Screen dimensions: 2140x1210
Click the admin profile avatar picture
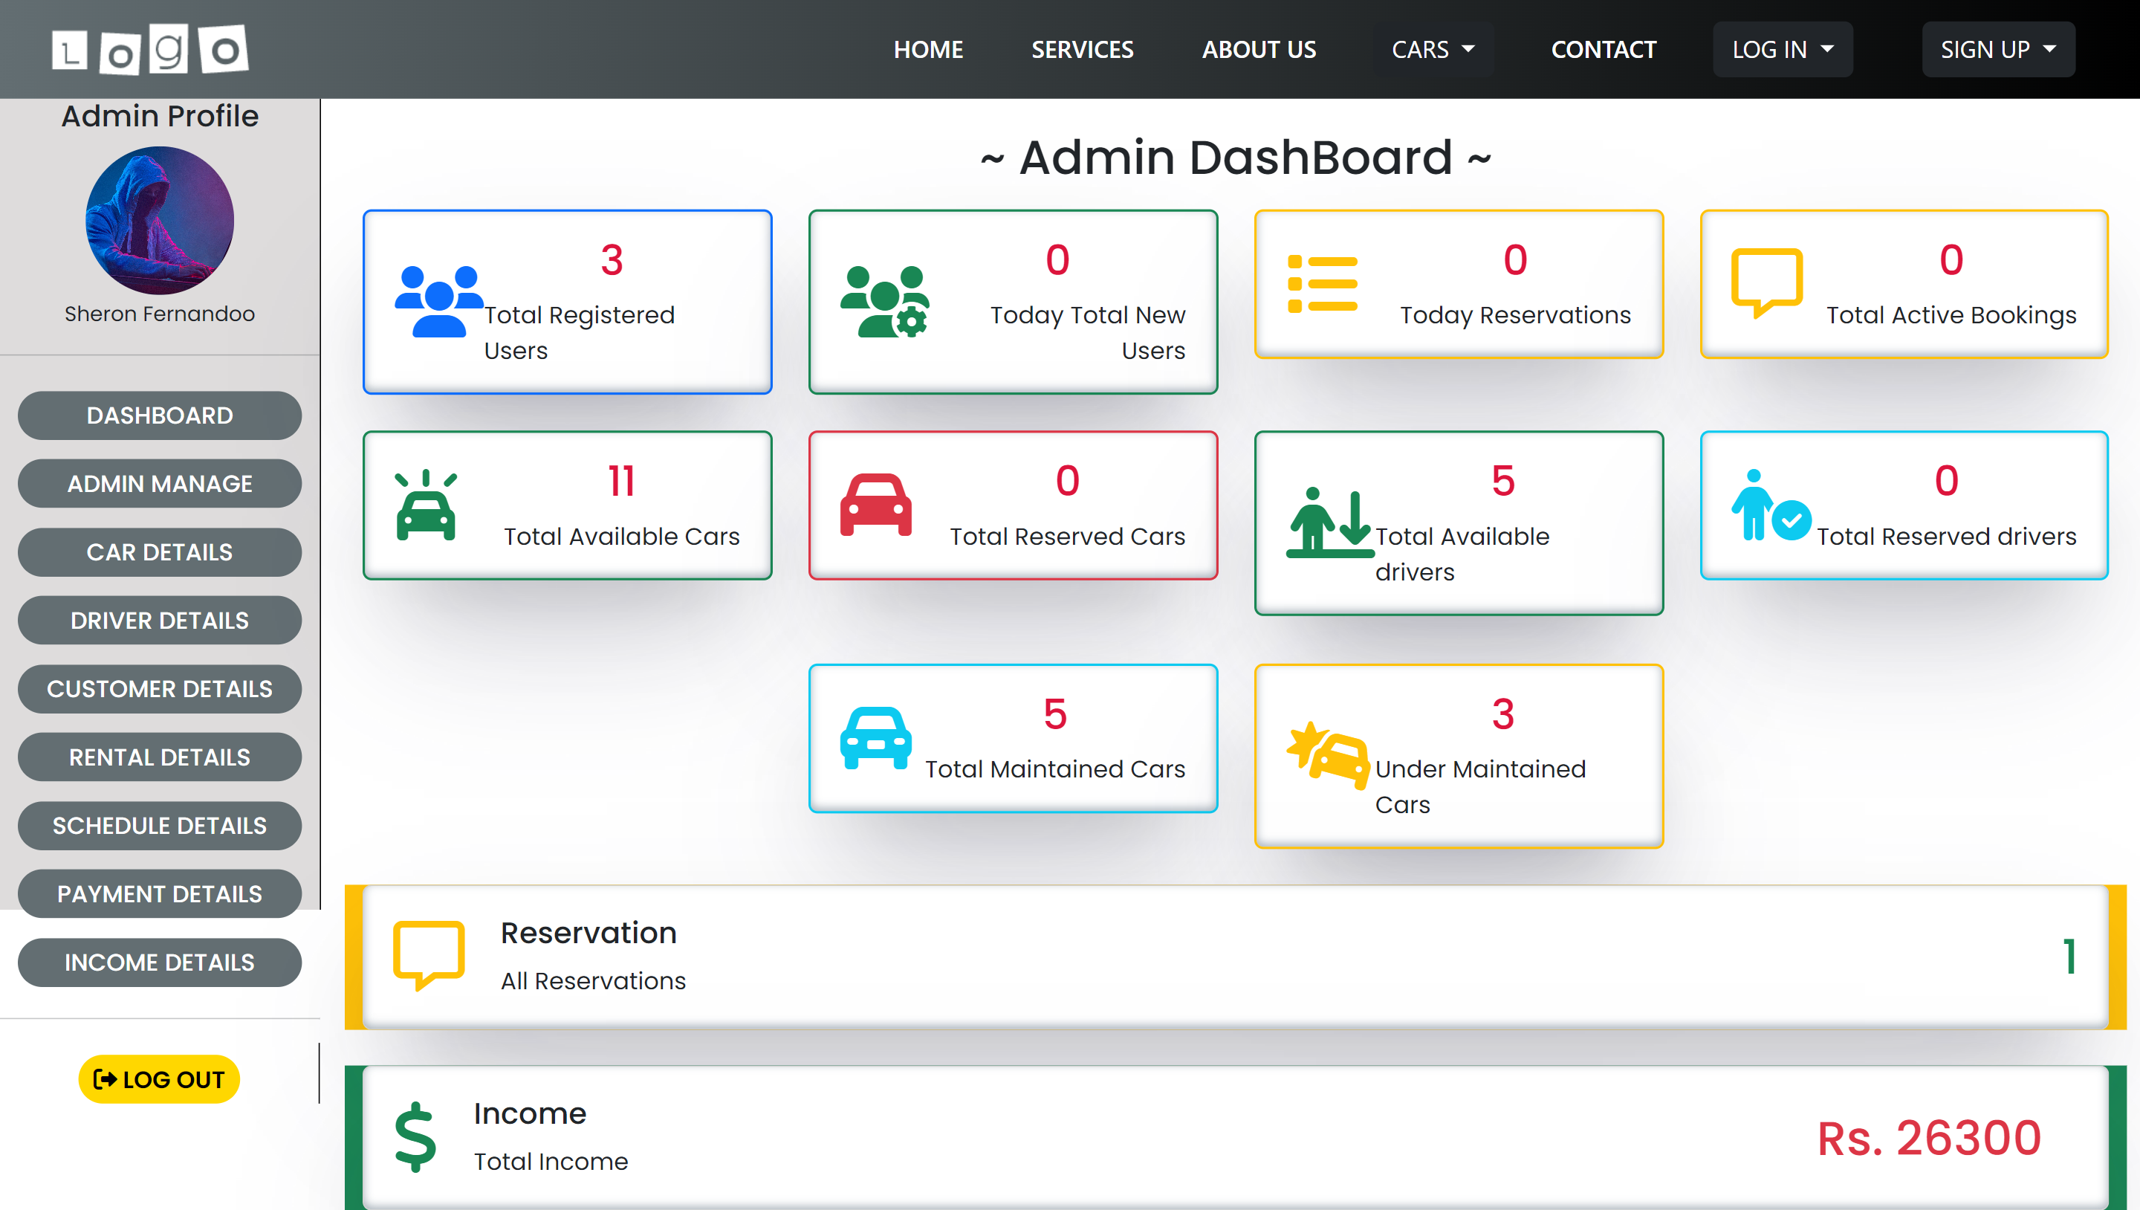pos(160,220)
